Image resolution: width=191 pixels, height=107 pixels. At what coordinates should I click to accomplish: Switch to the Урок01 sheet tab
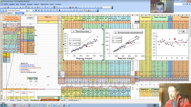tap(12, 100)
